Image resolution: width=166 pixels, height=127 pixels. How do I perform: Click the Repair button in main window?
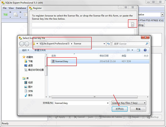tap(134, 117)
